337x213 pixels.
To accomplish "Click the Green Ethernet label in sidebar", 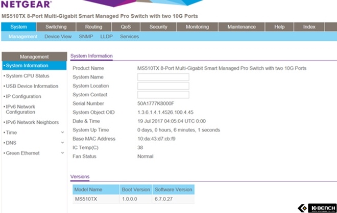I will tap(23, 153).
